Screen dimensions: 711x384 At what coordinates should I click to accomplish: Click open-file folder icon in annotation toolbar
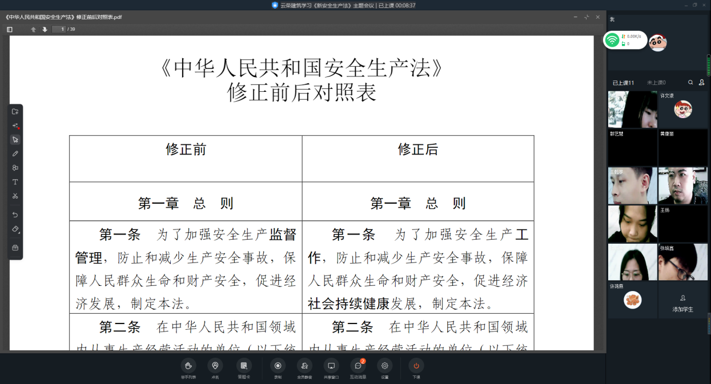(15, 111)
